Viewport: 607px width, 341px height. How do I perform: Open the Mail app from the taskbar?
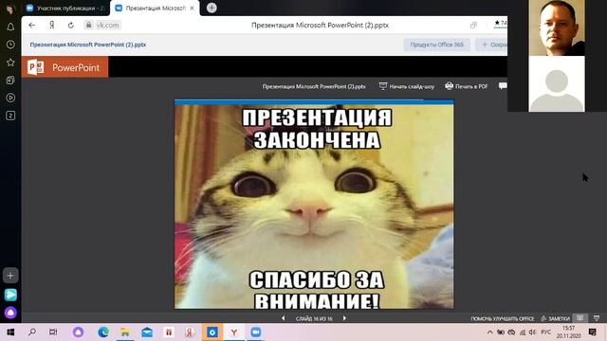[x=147, y=332]
